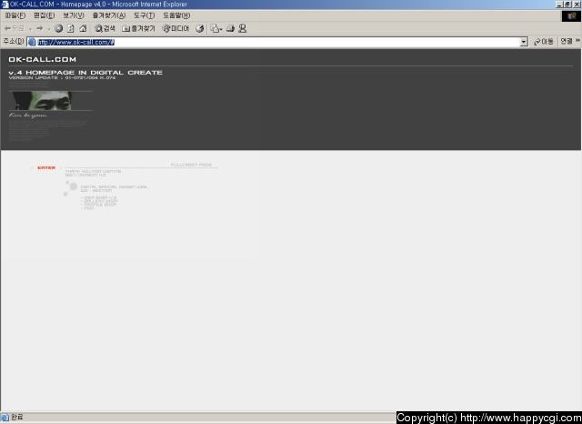Click the IE icon in title bar
Viewport: 582px width, 424px height.
pos(5,5)
